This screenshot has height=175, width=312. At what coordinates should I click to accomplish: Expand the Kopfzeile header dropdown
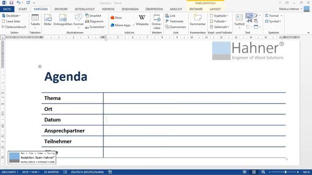click(x=228, y=16)
